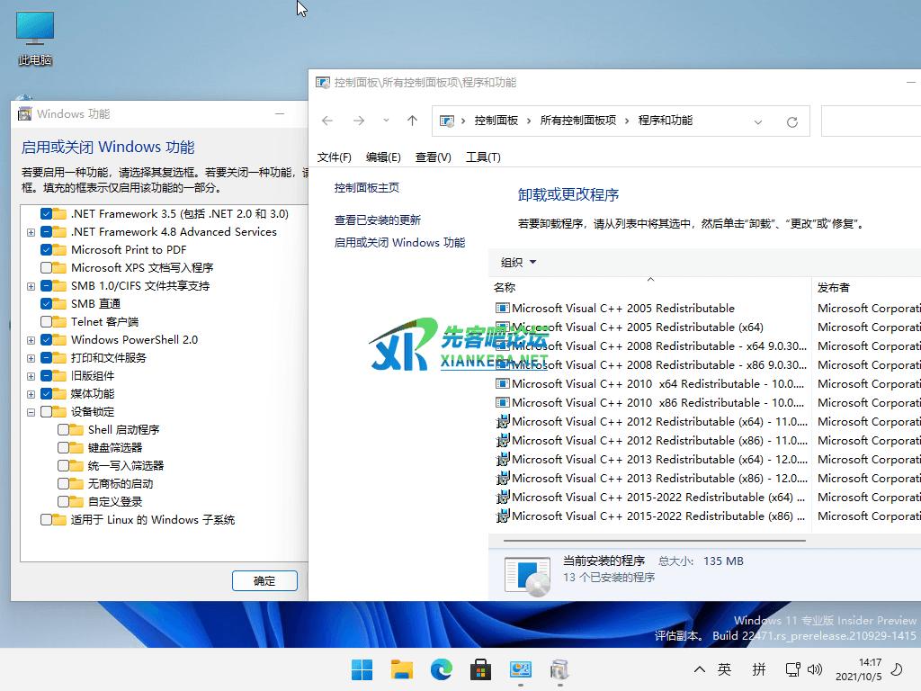The width and height of the screenshot is (921, 691).
Task: Click the back arrow in Control Panel
Action: 327,121
